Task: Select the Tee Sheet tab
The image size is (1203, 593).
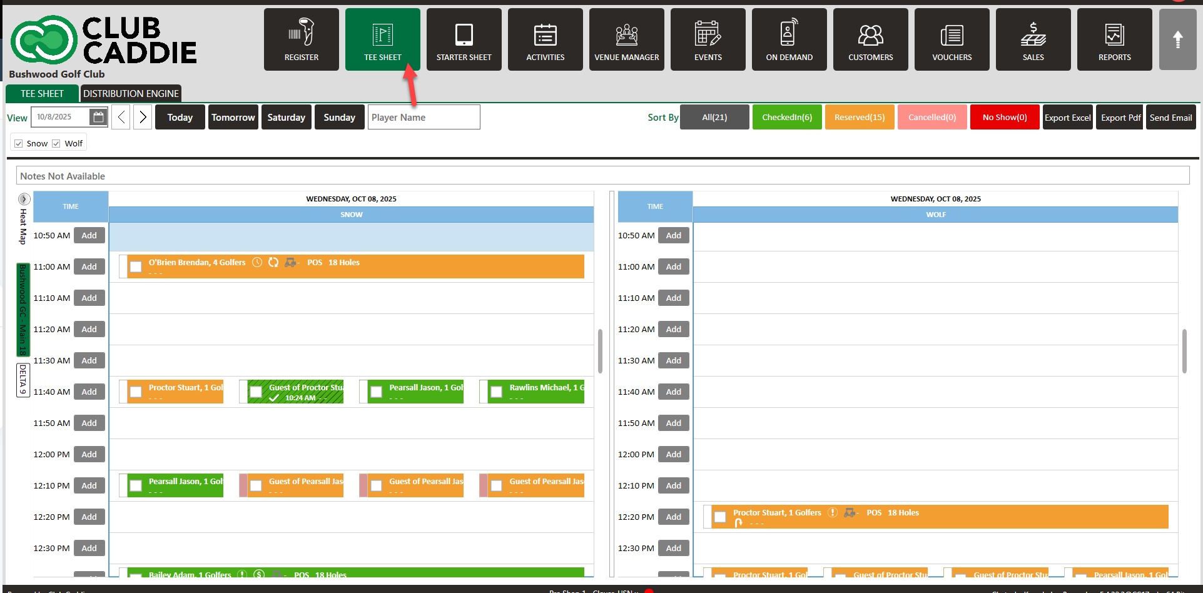Action: [42, 94]
